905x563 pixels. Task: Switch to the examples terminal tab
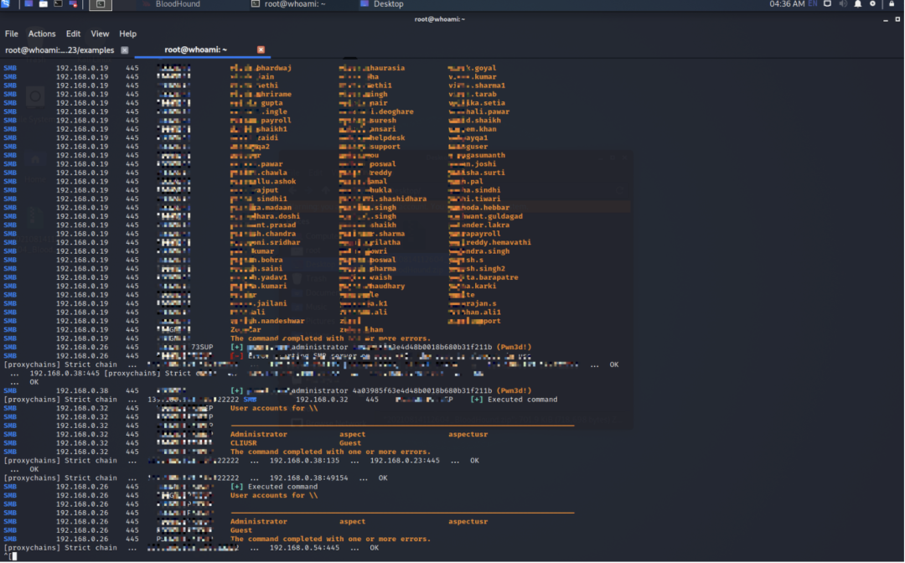coord(59,50)
